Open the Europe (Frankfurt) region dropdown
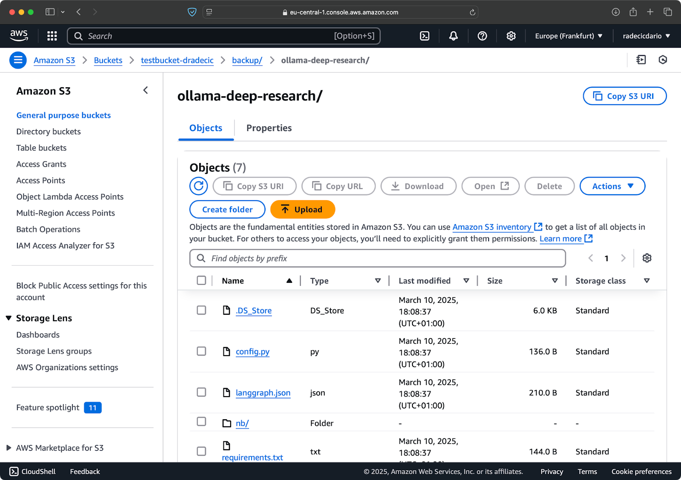The height and width of the screenshot is (480, 681). click(569, 36)
